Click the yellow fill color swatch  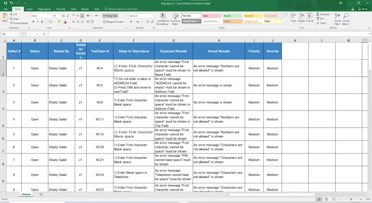pyautogui.click(x=59, y=22)
